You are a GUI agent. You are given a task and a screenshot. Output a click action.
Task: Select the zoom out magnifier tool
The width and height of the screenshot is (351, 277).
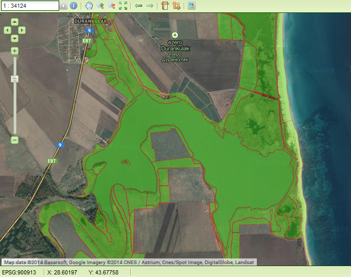[x=111, y=6]
